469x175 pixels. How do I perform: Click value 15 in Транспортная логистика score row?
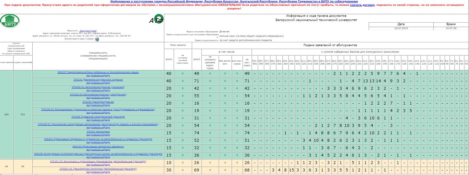pos(291,170)
